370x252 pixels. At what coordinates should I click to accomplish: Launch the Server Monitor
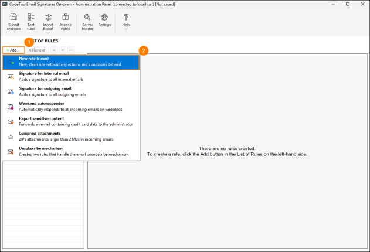[x=87, y=22]
